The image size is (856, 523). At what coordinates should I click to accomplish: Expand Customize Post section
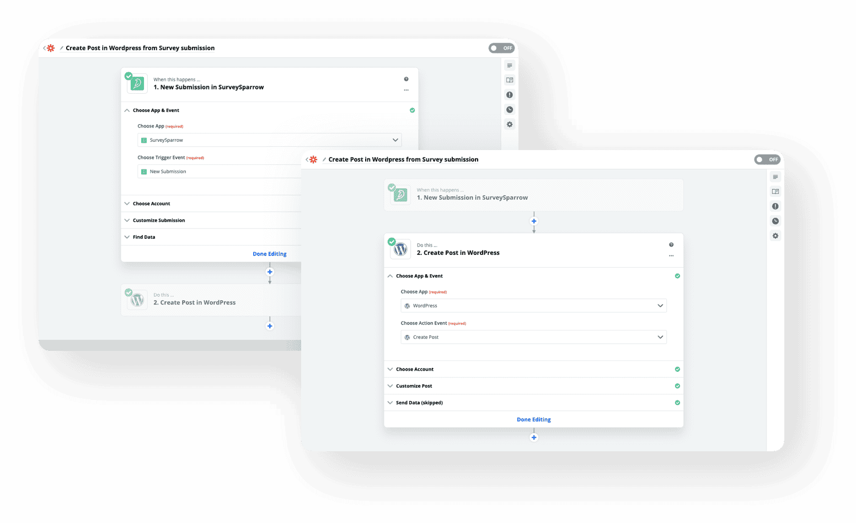[x=533, y=386]
